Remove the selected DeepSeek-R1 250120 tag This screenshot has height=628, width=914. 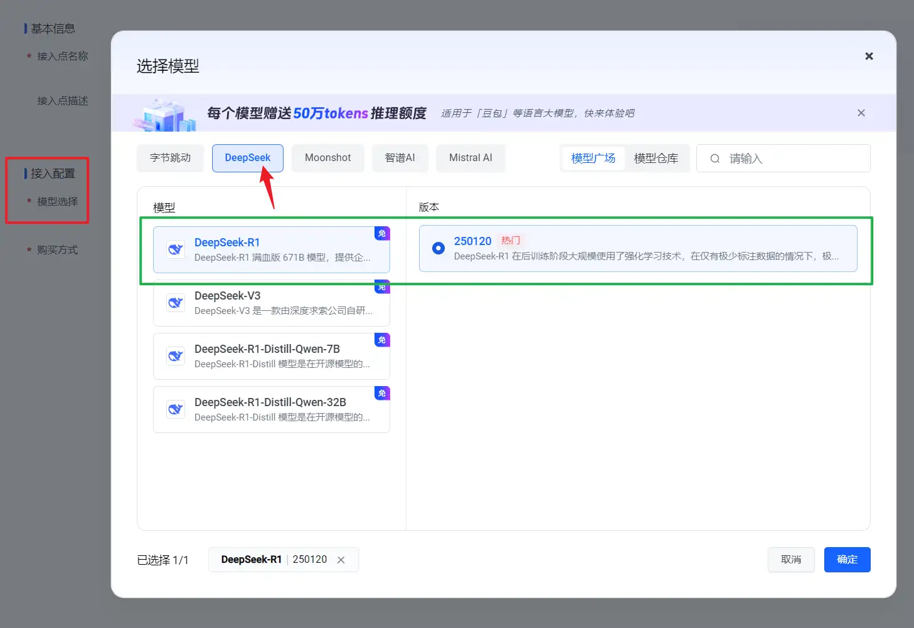click(x=341, y=560)
